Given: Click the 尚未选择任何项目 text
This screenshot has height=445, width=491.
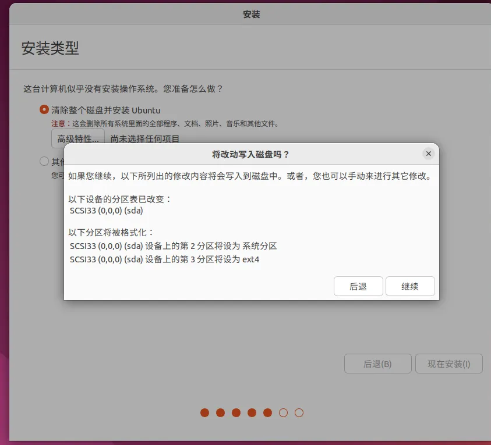Looking at the screenshot, I should pyautogui.click(x=144, y=138).
